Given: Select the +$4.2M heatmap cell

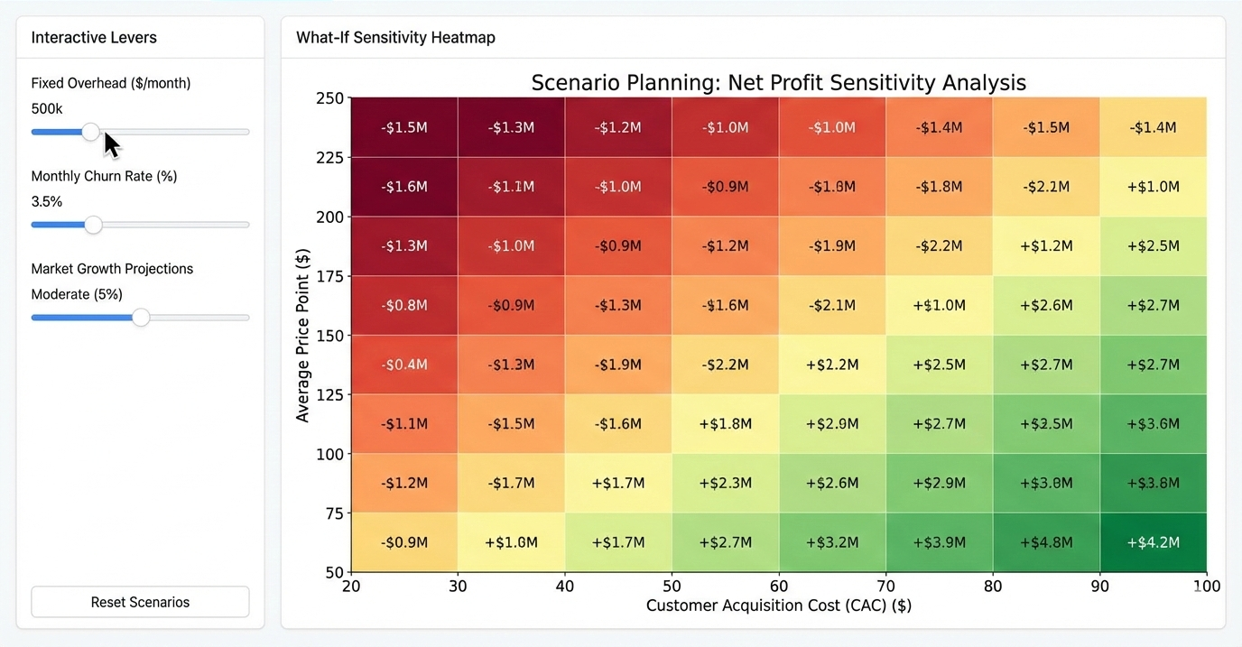Looking at the screenshot, I should coord(1153,542).
